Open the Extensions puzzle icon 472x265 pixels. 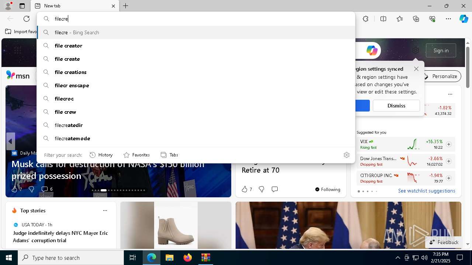(365, 19)
